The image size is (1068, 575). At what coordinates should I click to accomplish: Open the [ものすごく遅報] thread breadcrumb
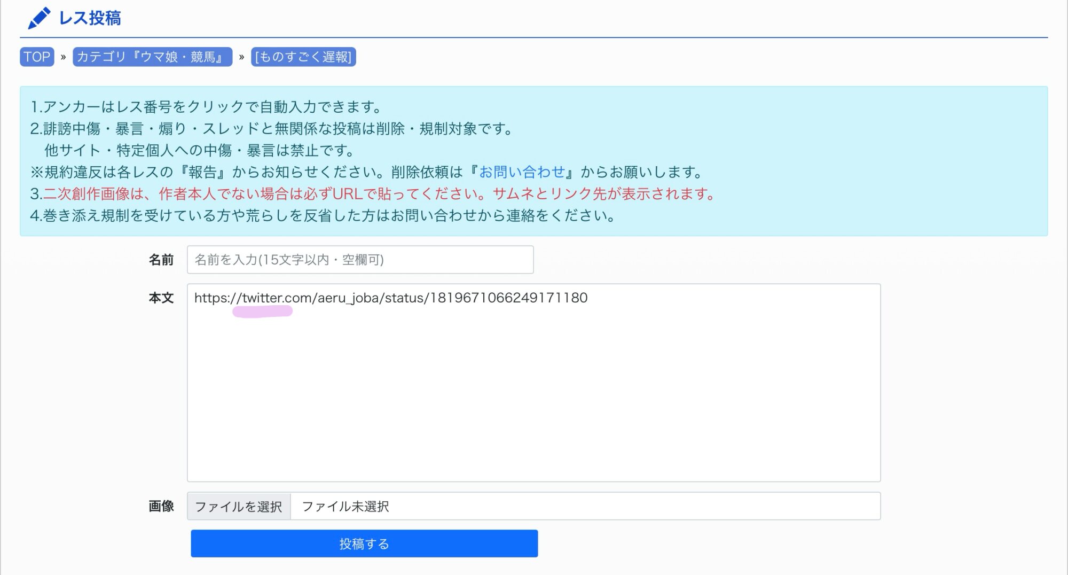(303, 57)
